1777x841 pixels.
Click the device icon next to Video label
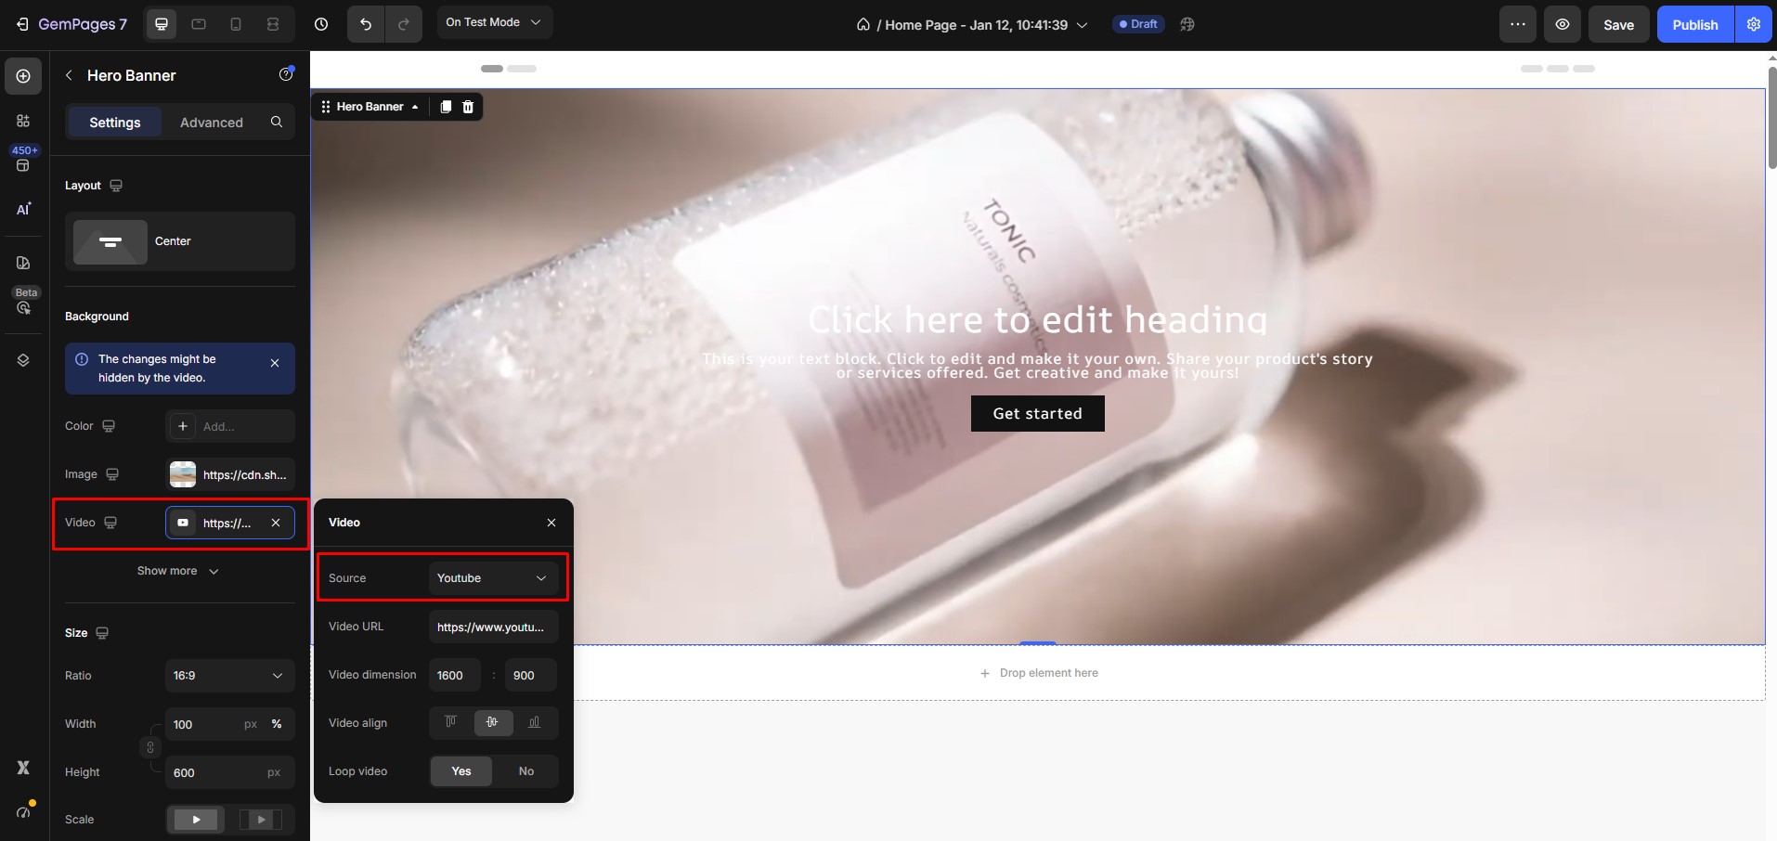click(110, 523)
